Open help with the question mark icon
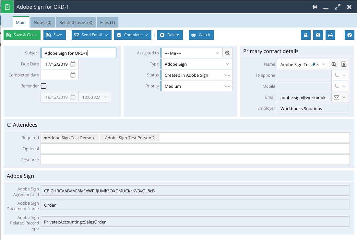The width and height of the screenshot is (357, 240). 350,35
